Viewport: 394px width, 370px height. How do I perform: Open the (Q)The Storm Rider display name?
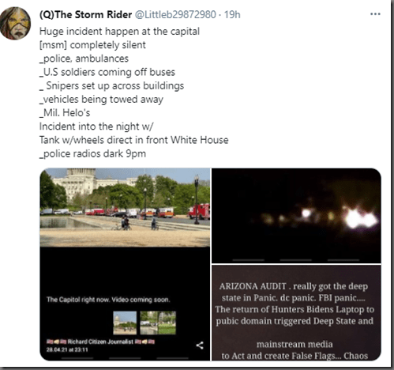[85, 14]
